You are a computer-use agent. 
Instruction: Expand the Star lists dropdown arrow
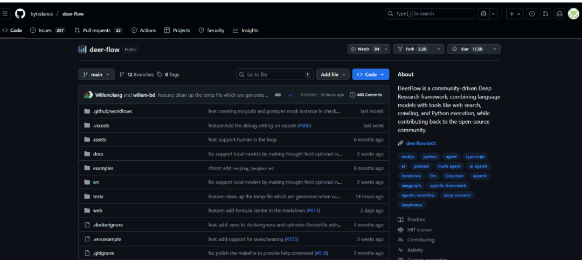(495, 49)
